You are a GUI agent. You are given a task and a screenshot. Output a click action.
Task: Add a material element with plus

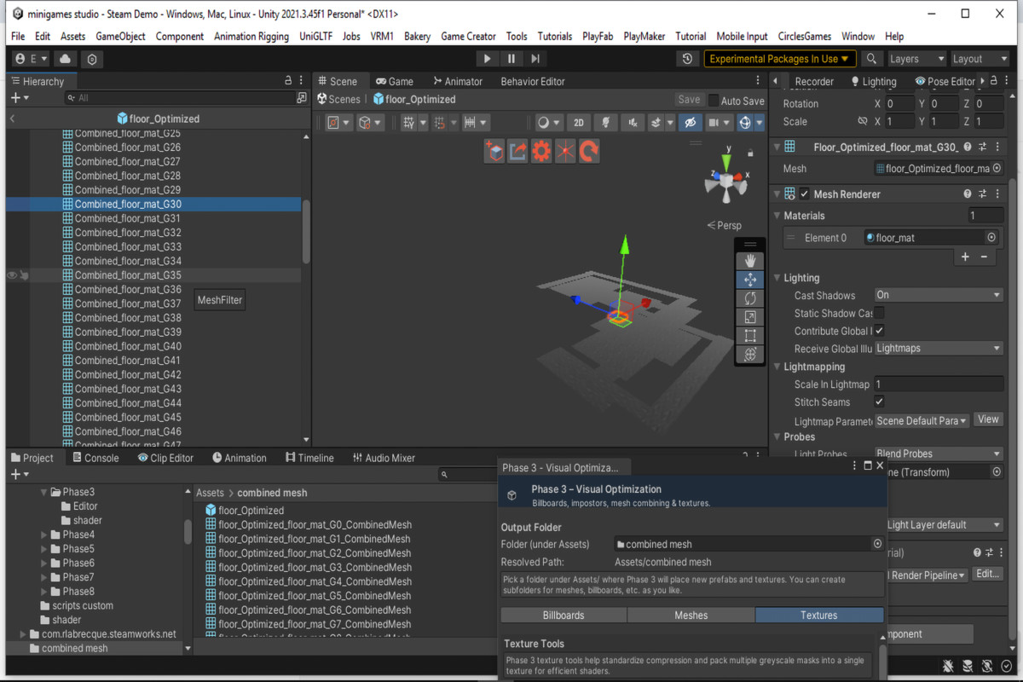tap(965, 257)
